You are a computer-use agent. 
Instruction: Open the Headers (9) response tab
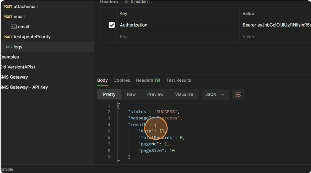(148, 80)
